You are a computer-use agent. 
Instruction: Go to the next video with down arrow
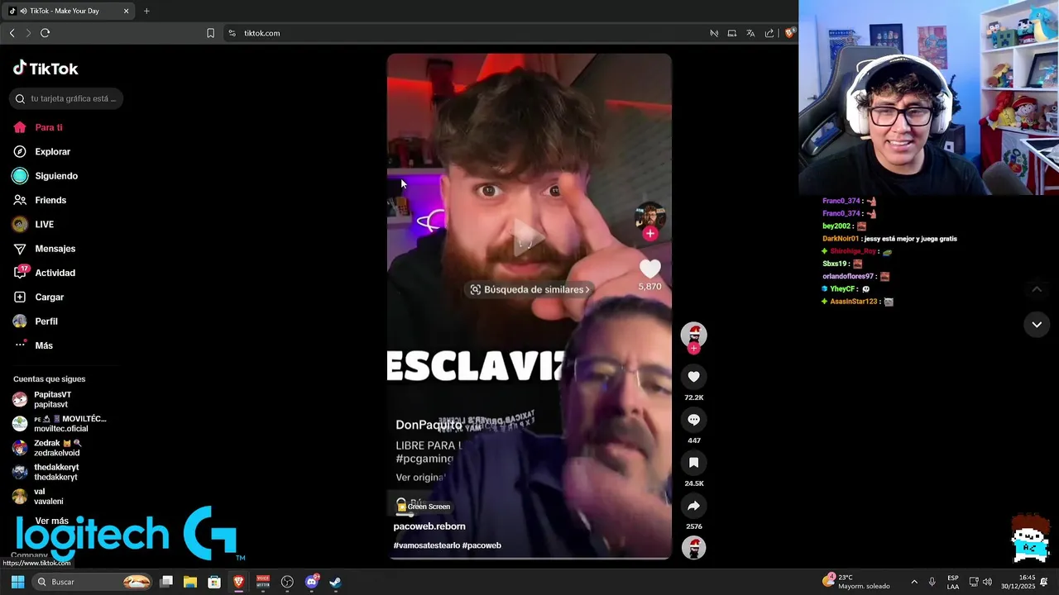[x=1037, y=325]
